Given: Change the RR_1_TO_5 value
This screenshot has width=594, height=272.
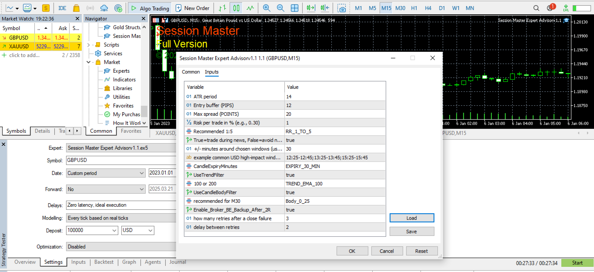Looking at the screenshot, I should 335,131.
